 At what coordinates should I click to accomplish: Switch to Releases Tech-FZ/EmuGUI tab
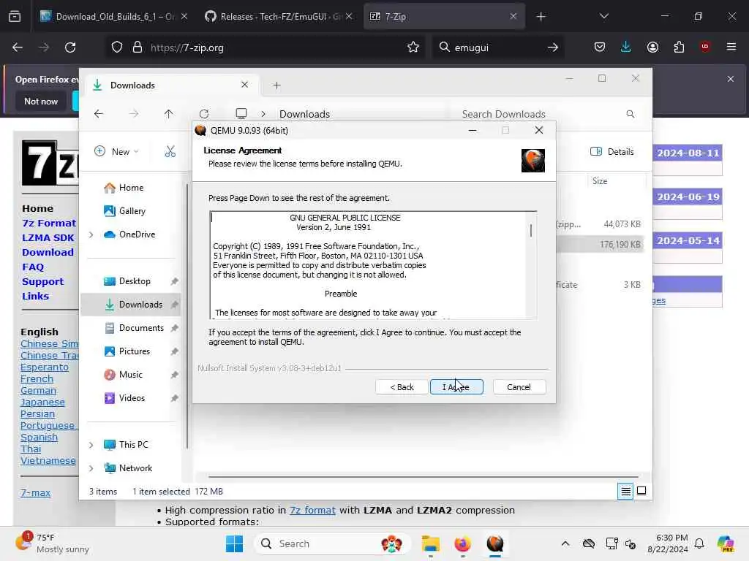(x=279, y=16)
